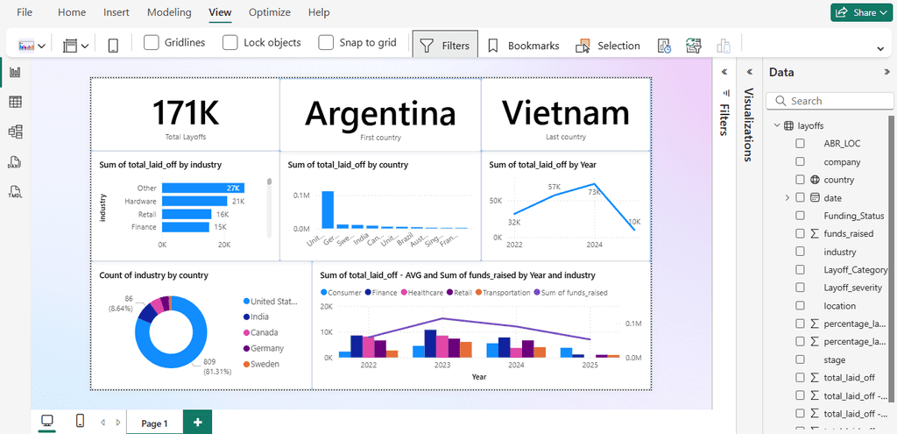Open the Themes gallery dropdown
The height and width of the screenshot is (434, 897).
pyautogui.click(x=41, y=46)
